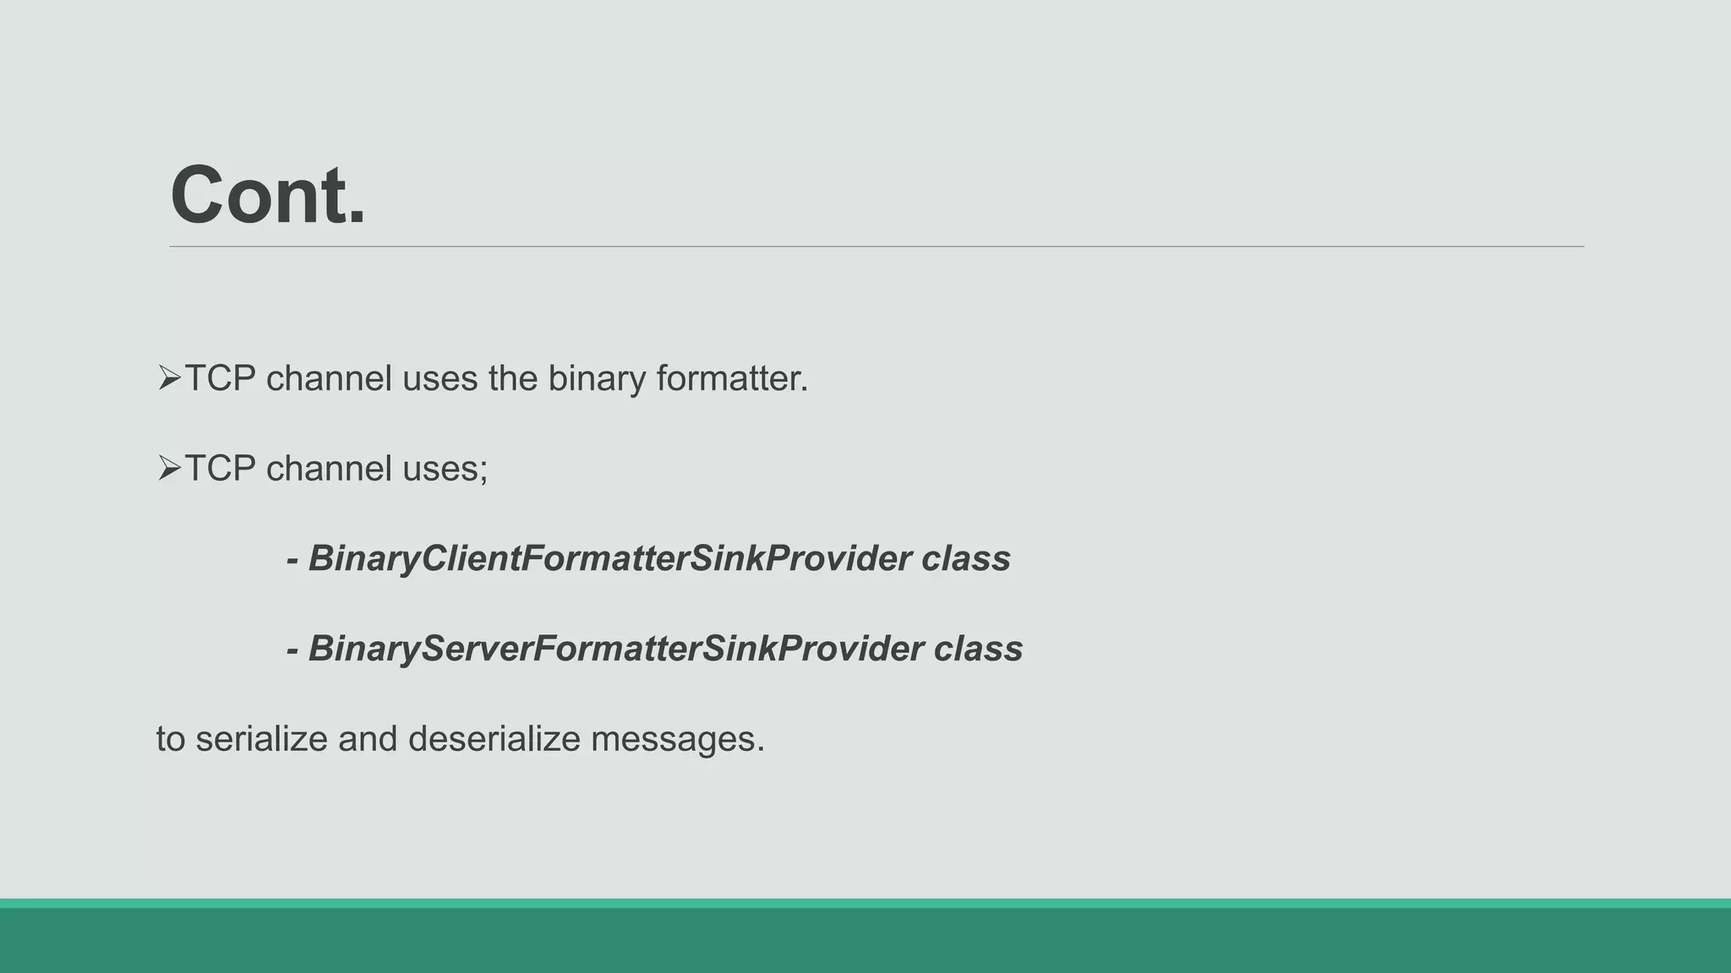This screenshot has height=973, width=1731.
Task: Click "class" after BinaryServerFormatterSinkProvider
Action: (978, 649)
